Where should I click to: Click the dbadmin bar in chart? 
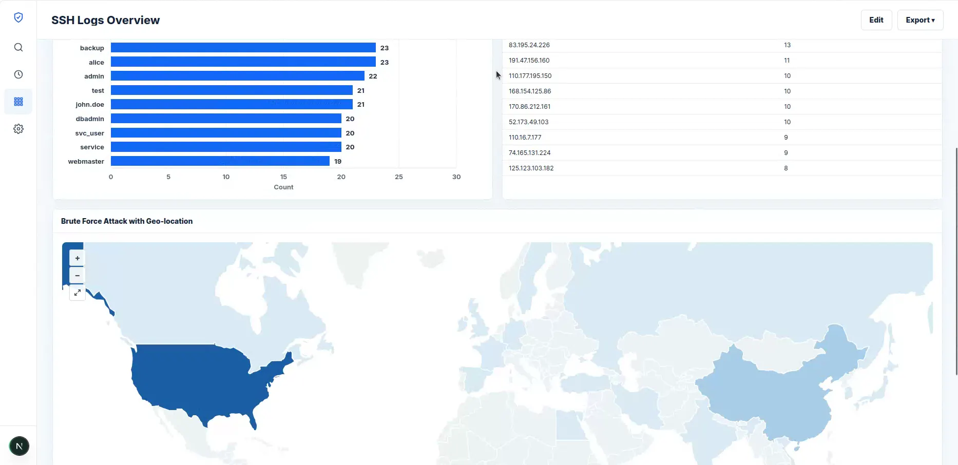226,119
